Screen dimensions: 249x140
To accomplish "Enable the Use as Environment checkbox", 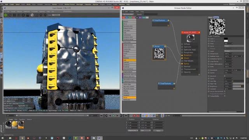I will [225, 91].
